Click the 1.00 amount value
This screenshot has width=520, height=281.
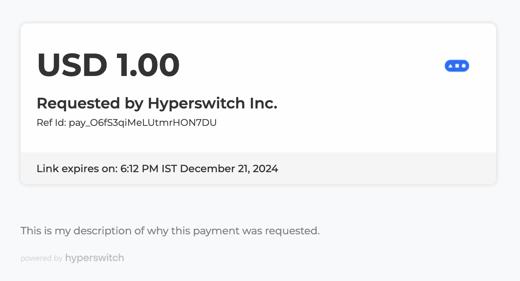pyautogui.click(x=148, y=65)
